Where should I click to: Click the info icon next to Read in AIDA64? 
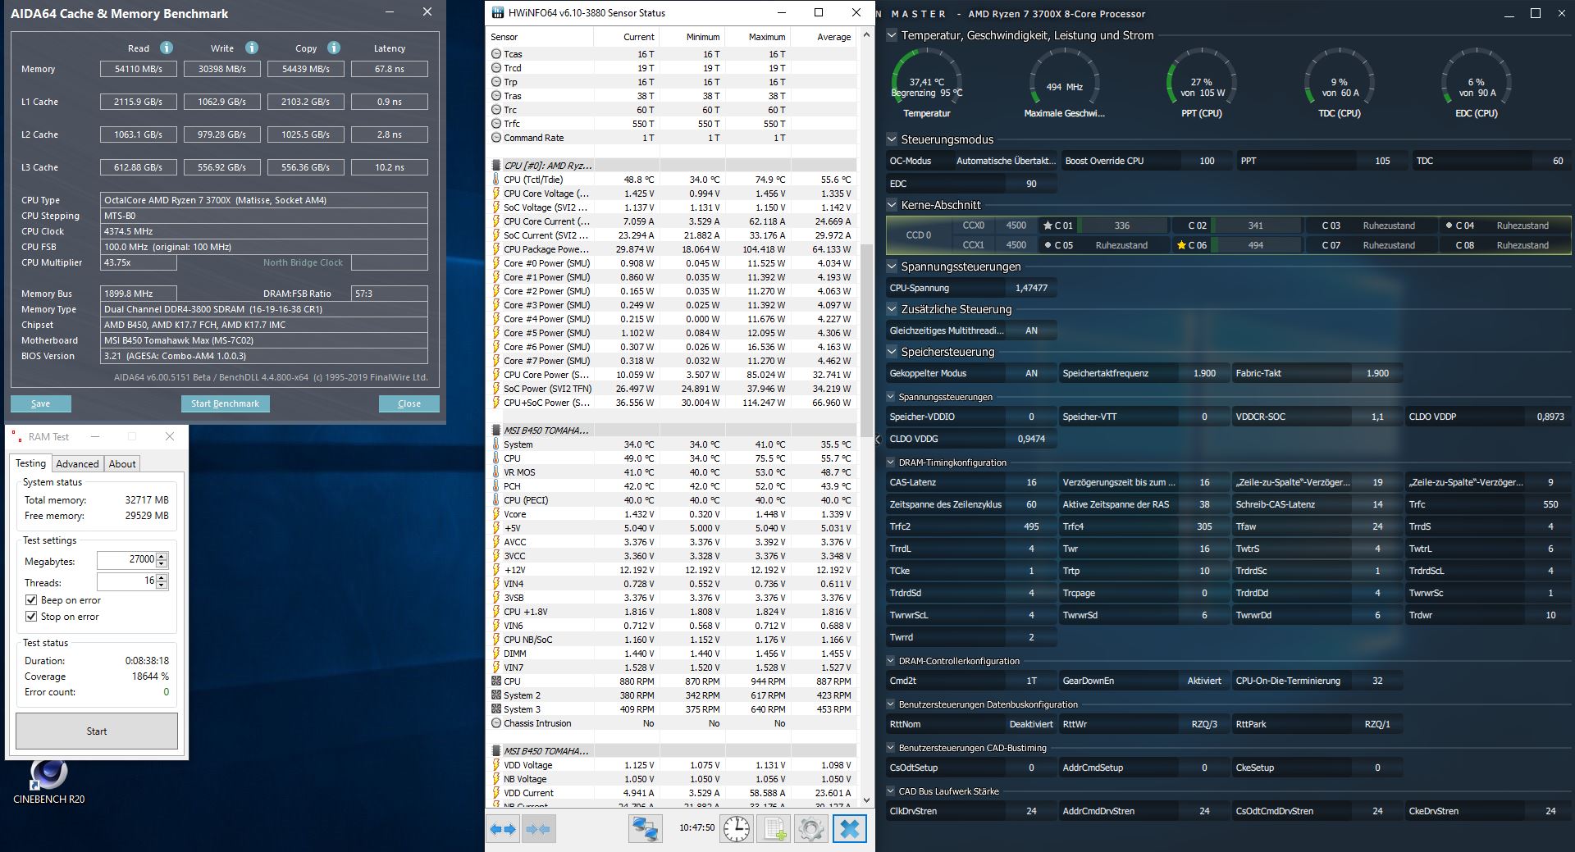(167, 48)
